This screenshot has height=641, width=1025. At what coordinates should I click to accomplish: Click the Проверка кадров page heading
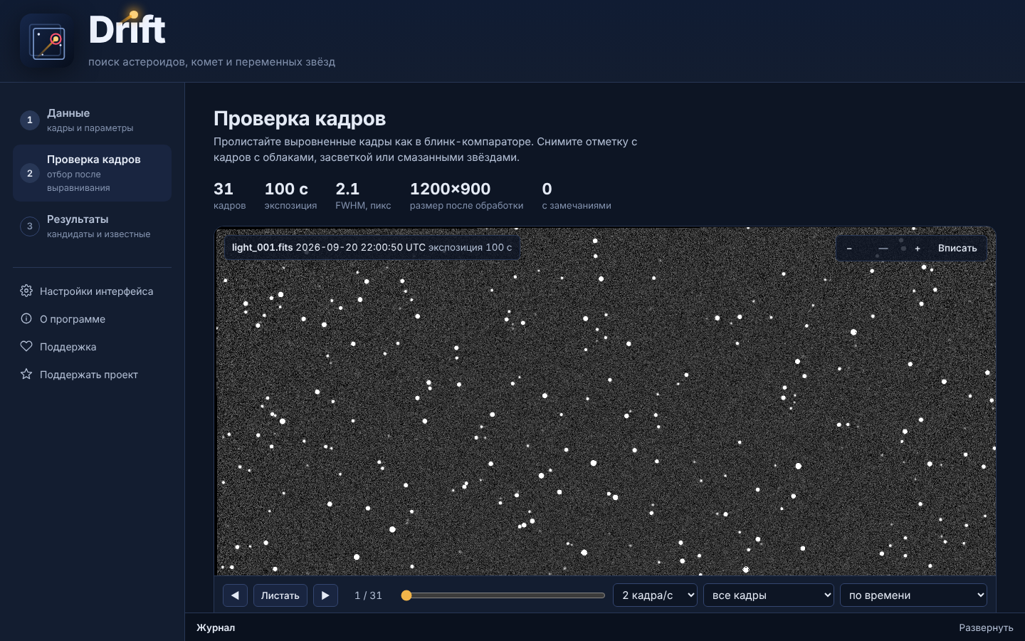(x=300, y=119)
